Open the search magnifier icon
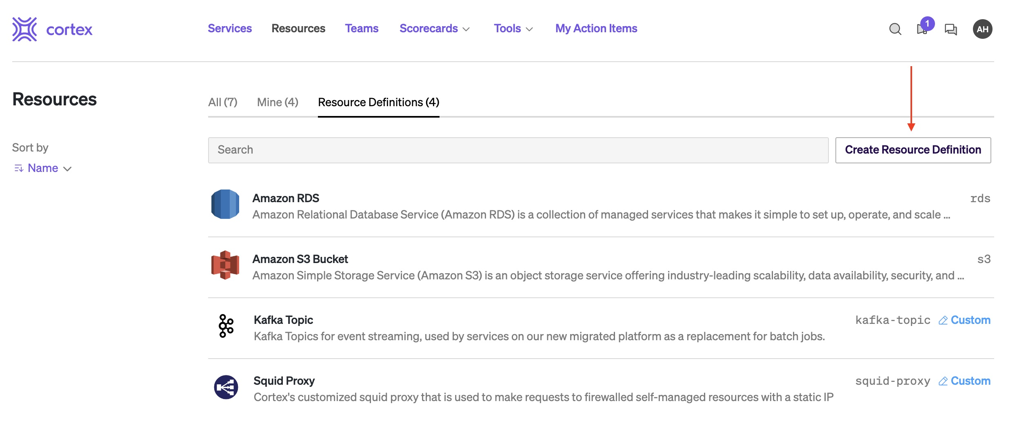 tap(895, 29)
